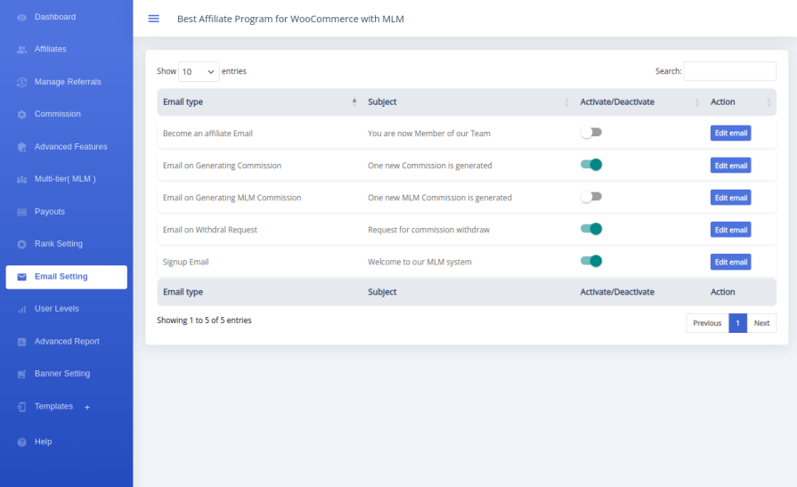Image resolution: width=797 pixels, height=487 pixels.
Task: Expand the Templates submenu plus sign
Action: 87,407
